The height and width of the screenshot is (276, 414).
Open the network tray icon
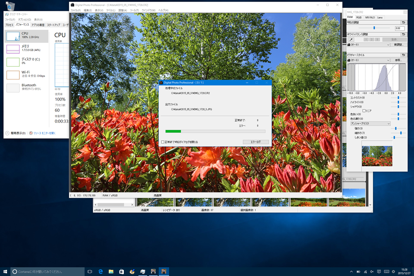point(365,271)
